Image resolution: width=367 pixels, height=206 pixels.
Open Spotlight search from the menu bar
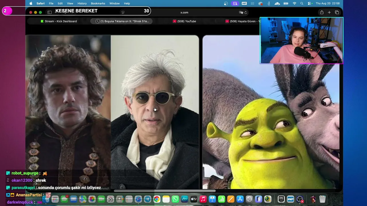coord(302,3)
